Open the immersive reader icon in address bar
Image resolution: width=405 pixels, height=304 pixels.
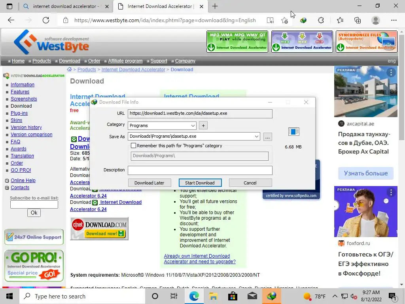coord(270,21)
